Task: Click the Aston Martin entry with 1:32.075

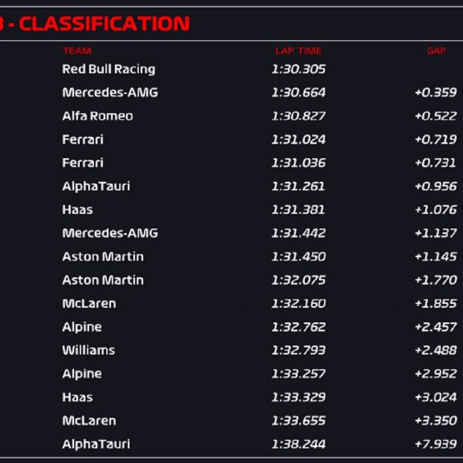Action: (x=103, y=280)
